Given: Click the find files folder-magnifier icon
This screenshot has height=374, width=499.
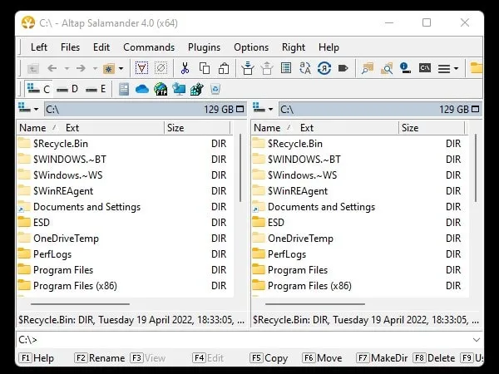Looking at the screenshot, I should point(368,68).
